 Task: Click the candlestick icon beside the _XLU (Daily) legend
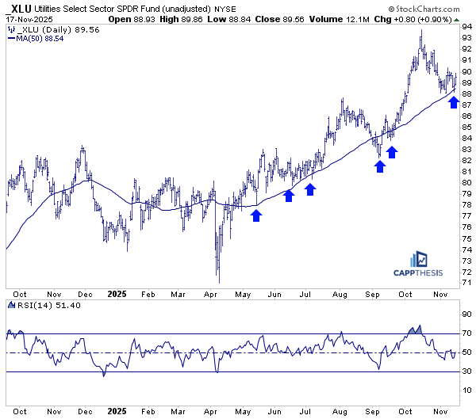point(10,28)
